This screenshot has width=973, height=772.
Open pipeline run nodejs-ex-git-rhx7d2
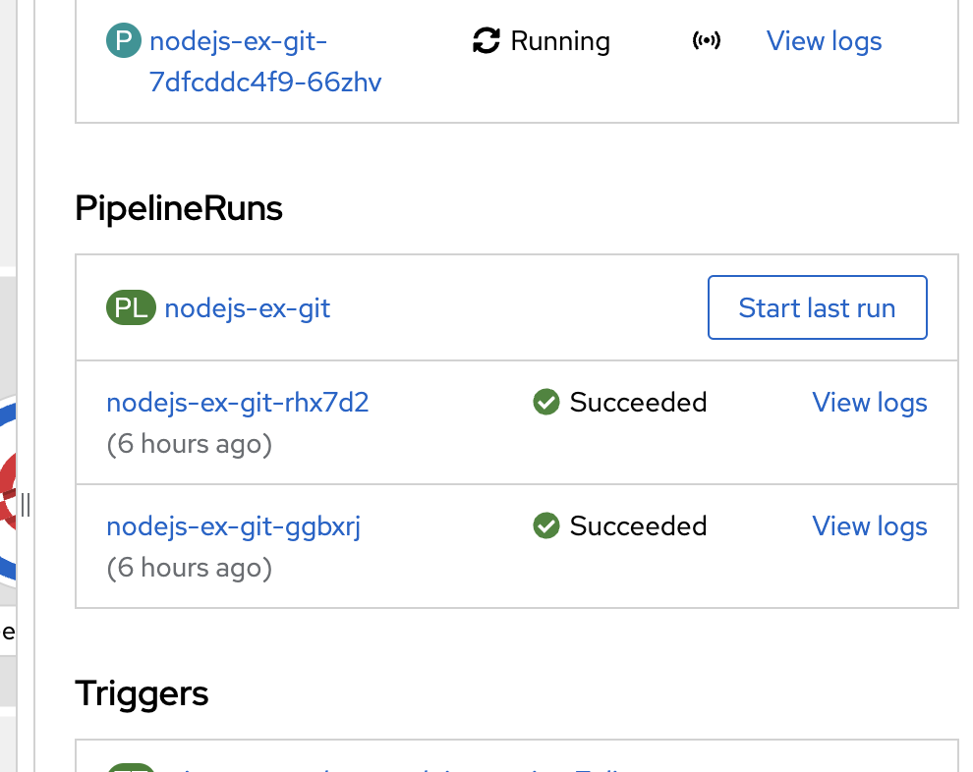coord(237,402)
